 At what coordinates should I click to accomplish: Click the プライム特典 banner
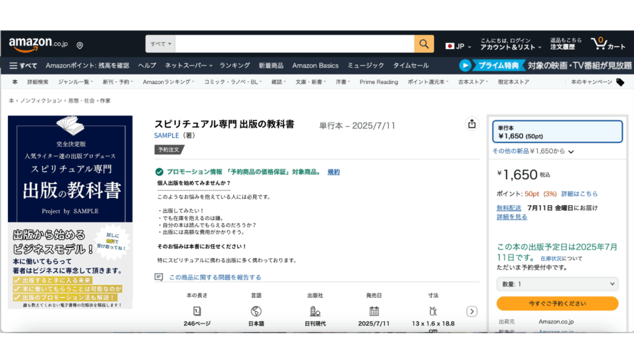click(x=498, y=65)
